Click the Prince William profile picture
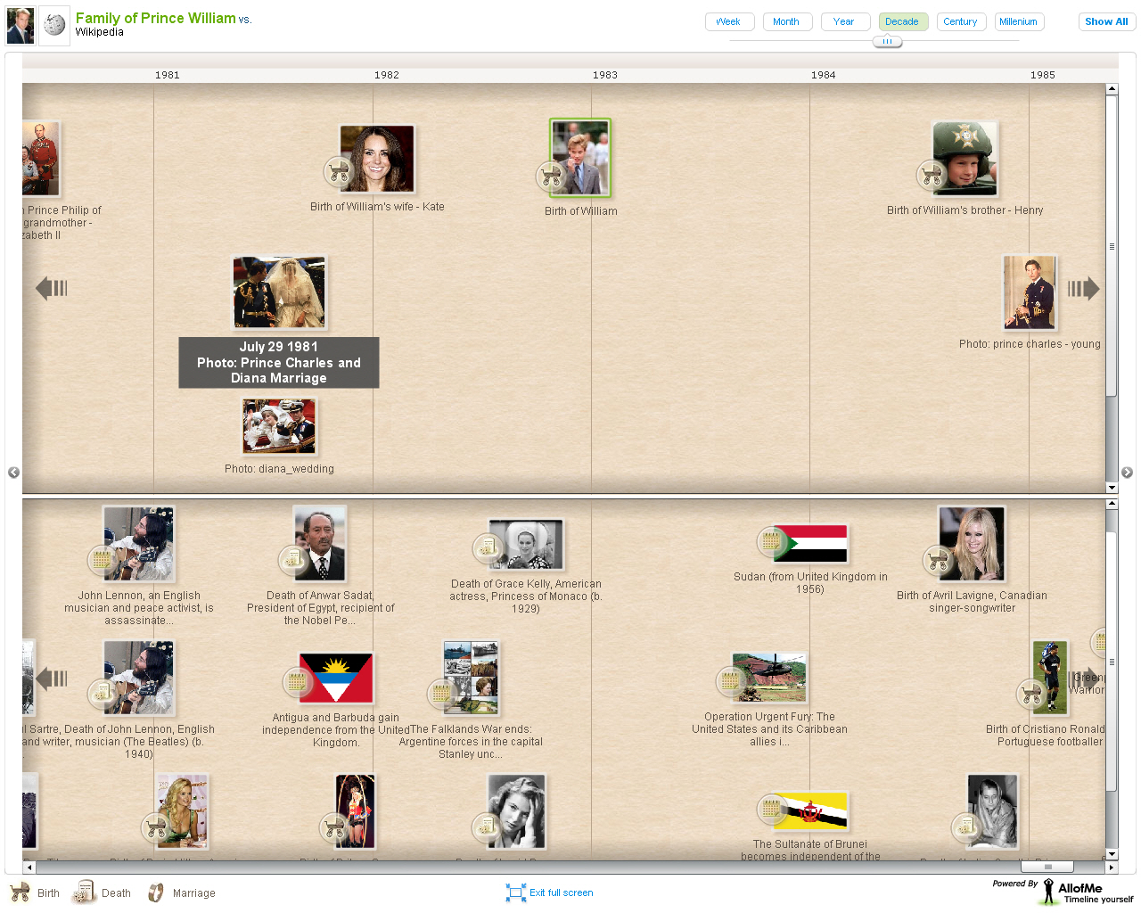1141x913 pixels. click(20, 25)
